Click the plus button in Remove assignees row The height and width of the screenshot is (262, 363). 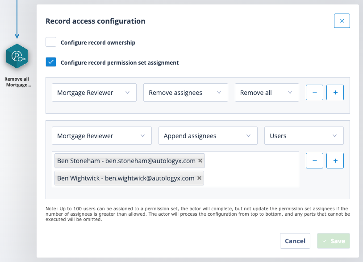(335, 92)
